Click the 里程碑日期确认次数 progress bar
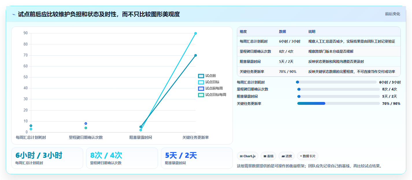This screenshot has height=180, width=412. pyautogui.click(x=338, y=89)
